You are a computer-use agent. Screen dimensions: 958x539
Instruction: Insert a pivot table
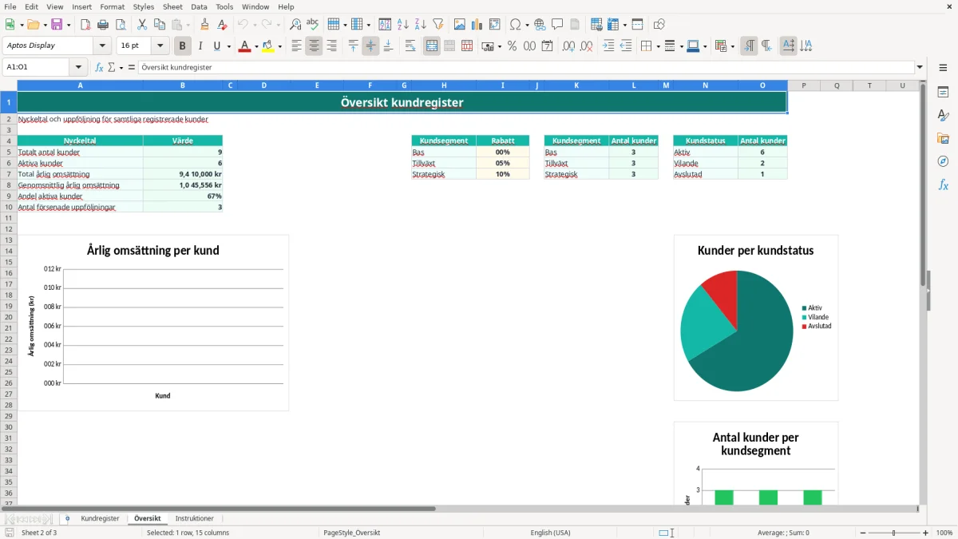495,25
